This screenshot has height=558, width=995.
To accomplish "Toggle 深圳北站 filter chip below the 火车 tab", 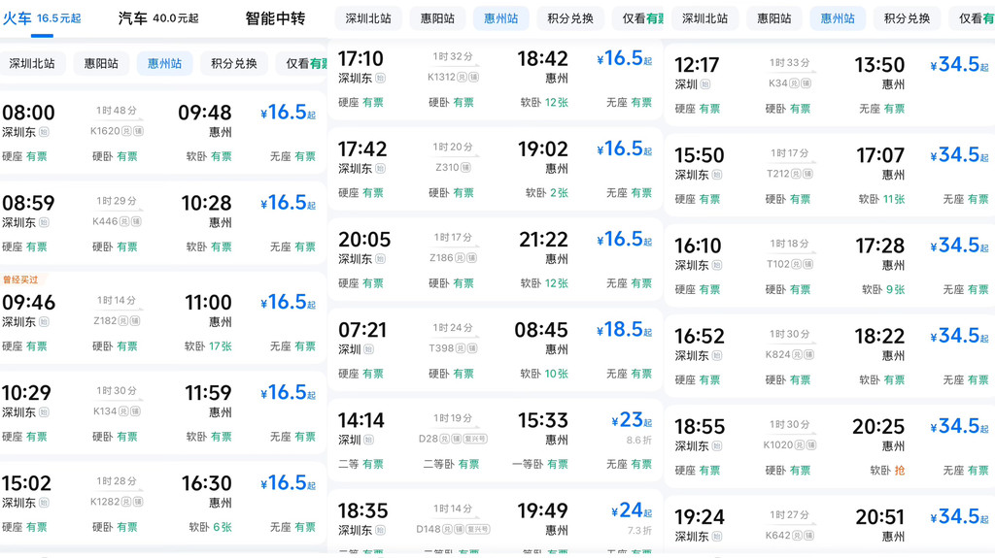I will (32, 63).
